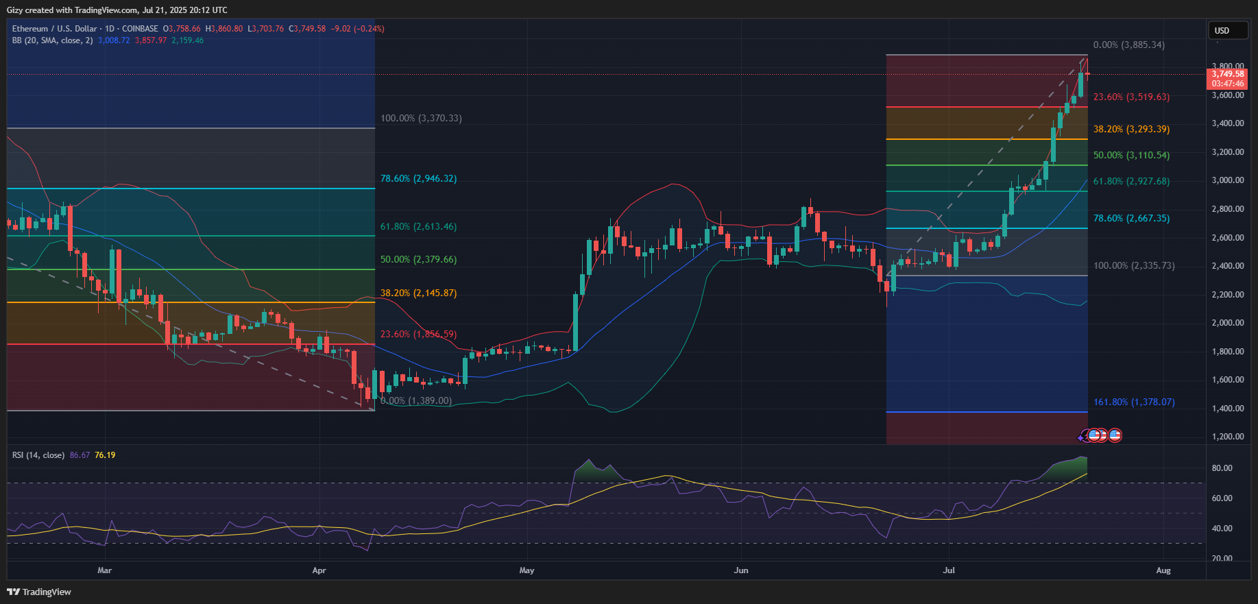The image size is (1258, 604).
Task: Select the RSI (14, close) indicator legend
Action: point(38,455)
